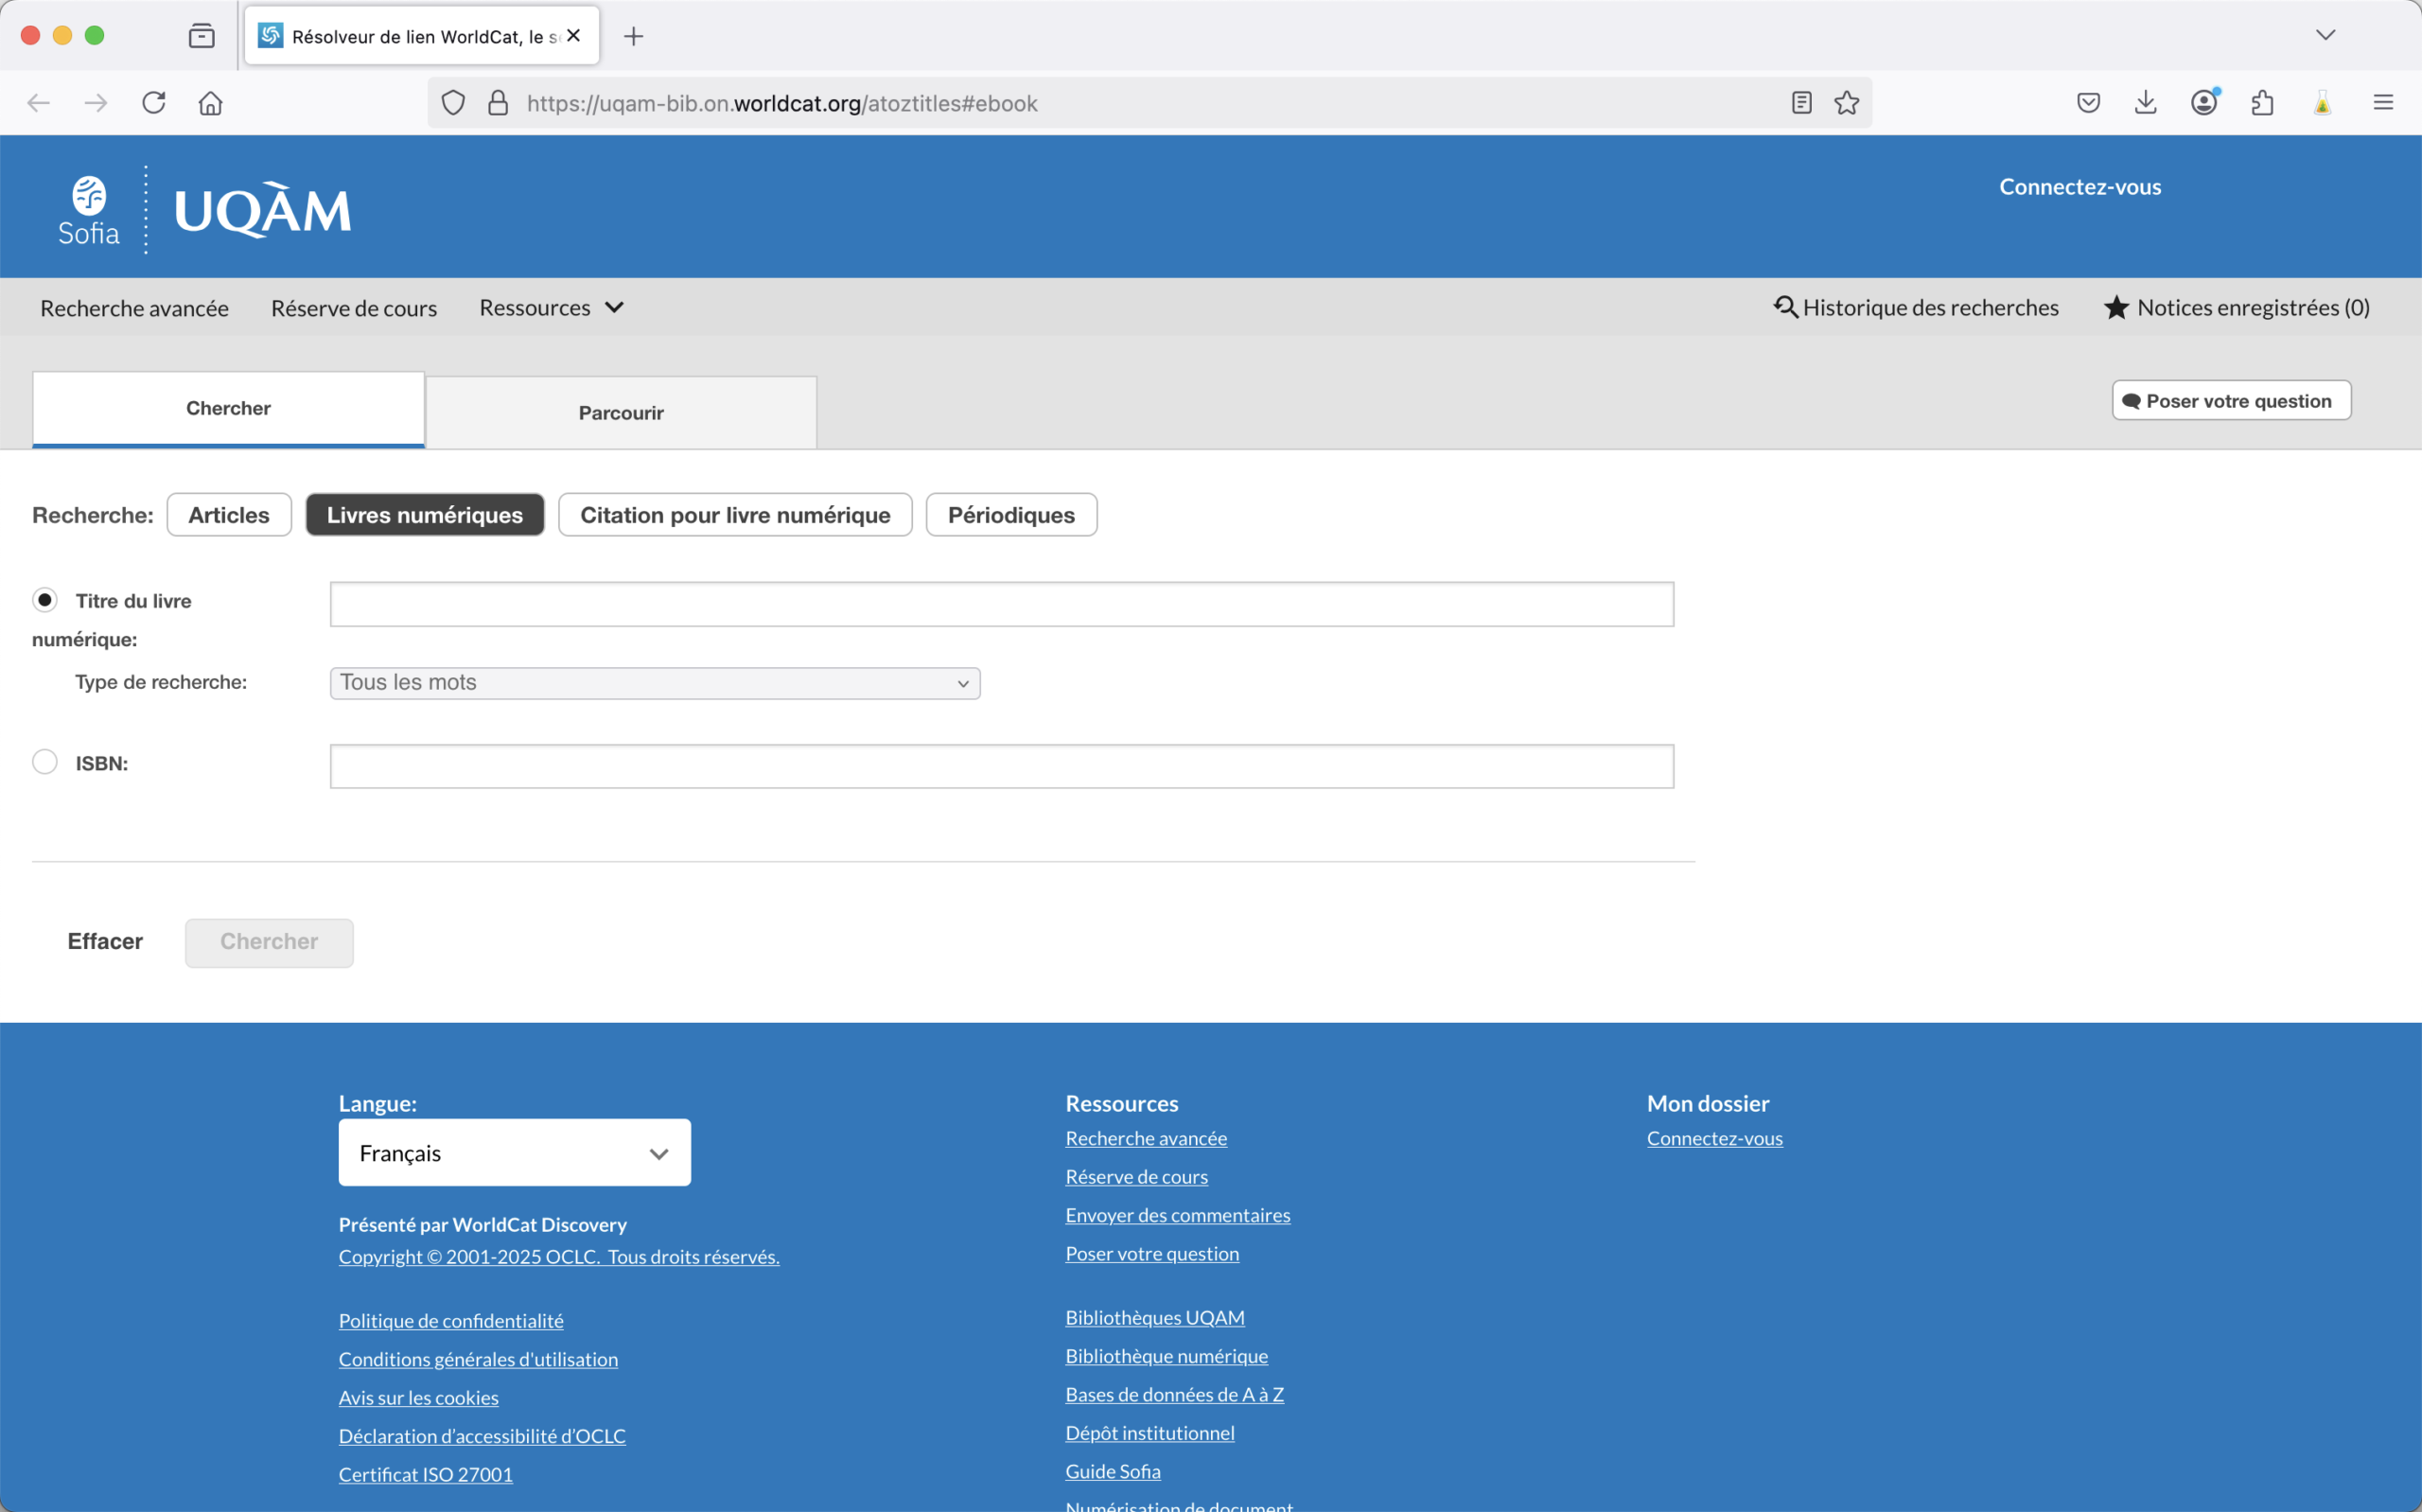Screen dimensions: 2422x1512
Task: Select the Titre du livre numérique radio button
Action: pyautogui.click(x=45, y=600)
